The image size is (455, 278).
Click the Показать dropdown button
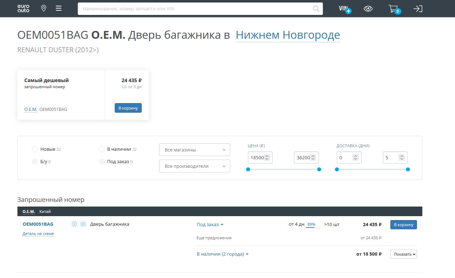pos(403,254)
